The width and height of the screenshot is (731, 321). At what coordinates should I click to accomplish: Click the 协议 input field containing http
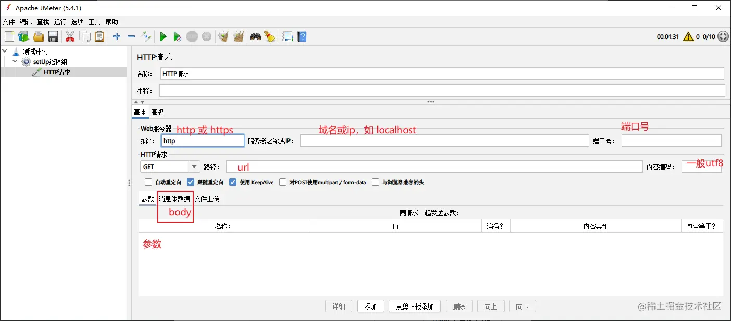click(x=203, y=140)
